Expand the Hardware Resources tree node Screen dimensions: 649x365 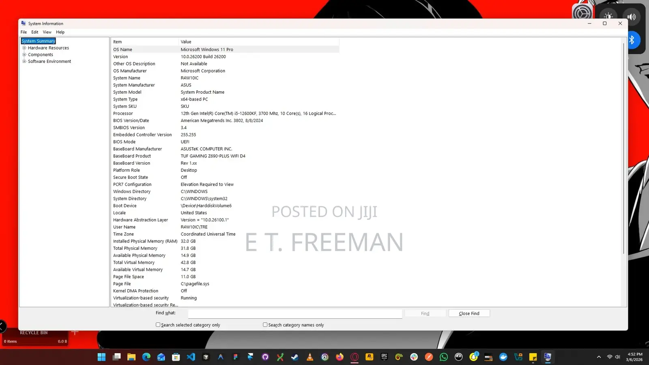coord(24,48)
